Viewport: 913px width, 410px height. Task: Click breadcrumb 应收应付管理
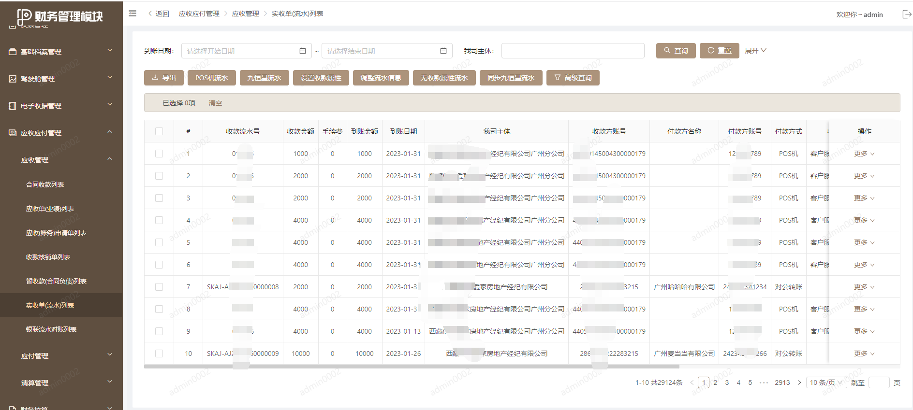click(x=199, y=14)
